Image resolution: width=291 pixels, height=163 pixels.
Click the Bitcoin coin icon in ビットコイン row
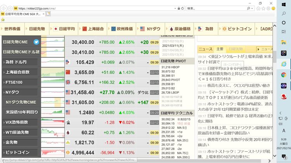[x=68, y=153]
